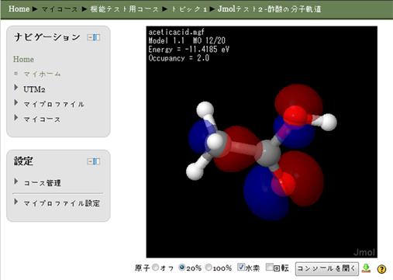This screenshot has width=393, height=280.
Task: Open Home link in navigation block
Action: coord(23,59)
